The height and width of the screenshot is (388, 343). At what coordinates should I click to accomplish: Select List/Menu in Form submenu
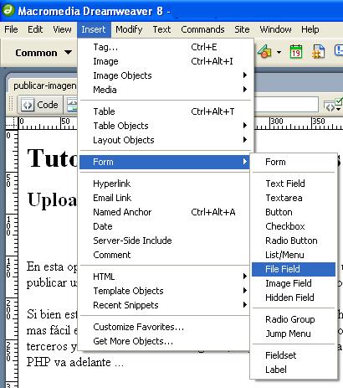coord(294,255)
